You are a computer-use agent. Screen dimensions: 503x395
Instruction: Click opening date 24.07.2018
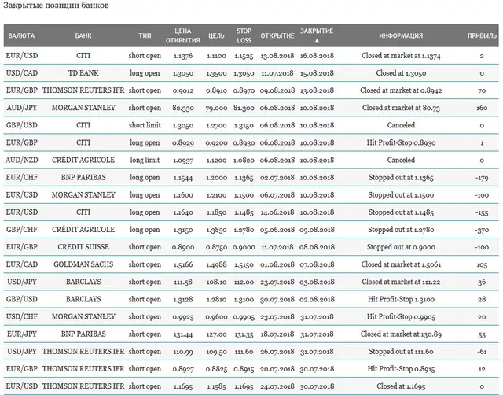click(x=277, y=386)
